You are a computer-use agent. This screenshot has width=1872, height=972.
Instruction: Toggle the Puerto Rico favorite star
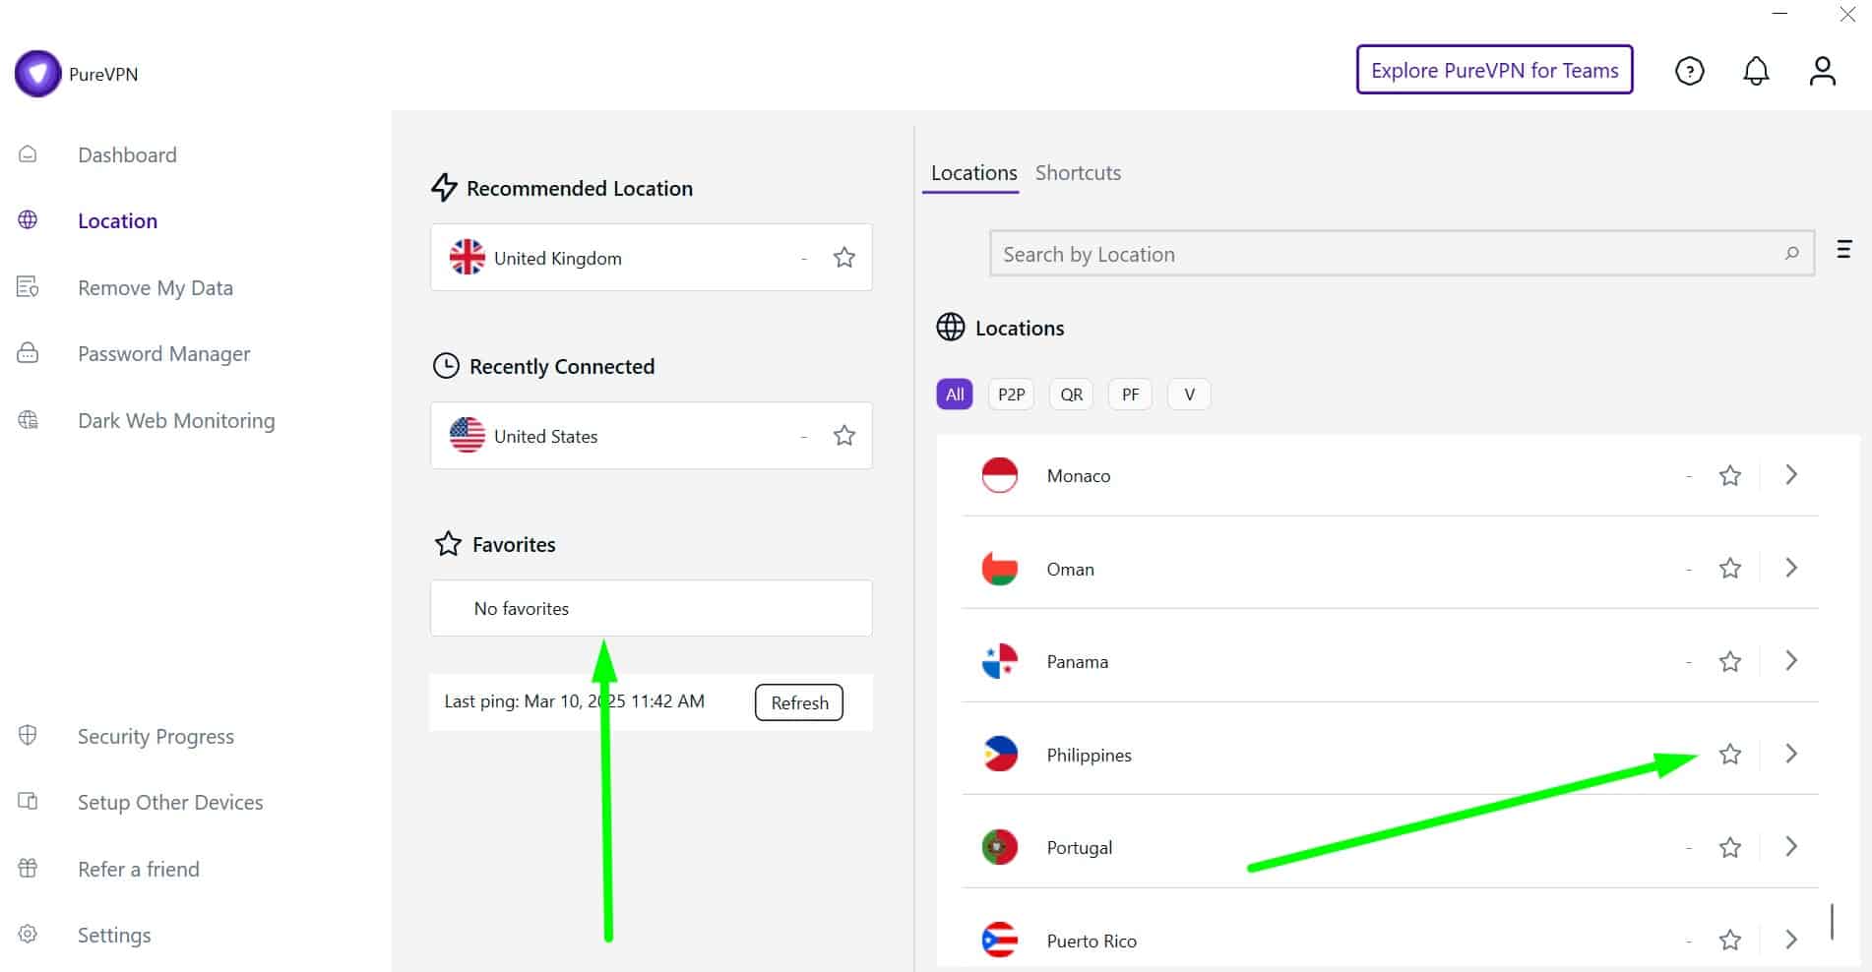(x=1729, y=941)
